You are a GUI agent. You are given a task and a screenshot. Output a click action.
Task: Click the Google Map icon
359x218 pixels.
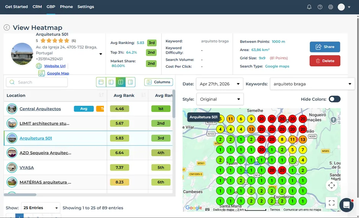(x=42, y=73)
